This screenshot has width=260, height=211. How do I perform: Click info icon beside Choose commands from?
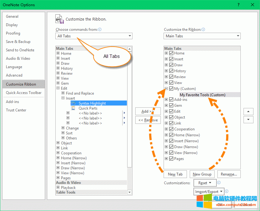point(100,30)
